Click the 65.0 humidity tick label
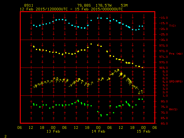184x138 pixels. point(164,118)
